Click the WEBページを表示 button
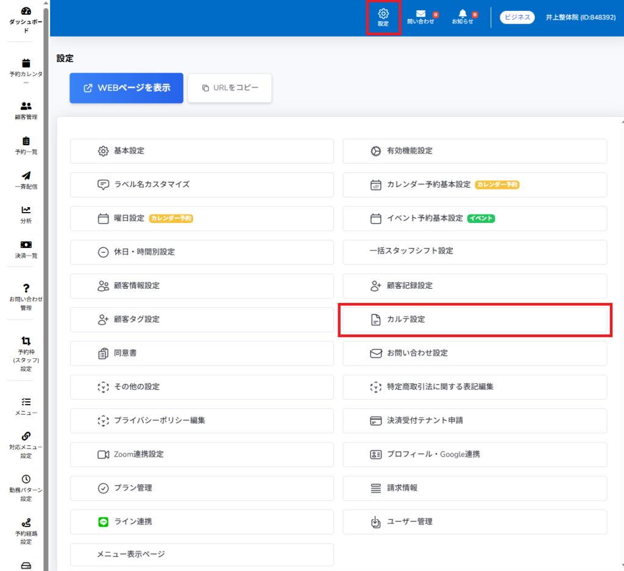624x571 pixels. pyautogui.click(x=127, y=88)
